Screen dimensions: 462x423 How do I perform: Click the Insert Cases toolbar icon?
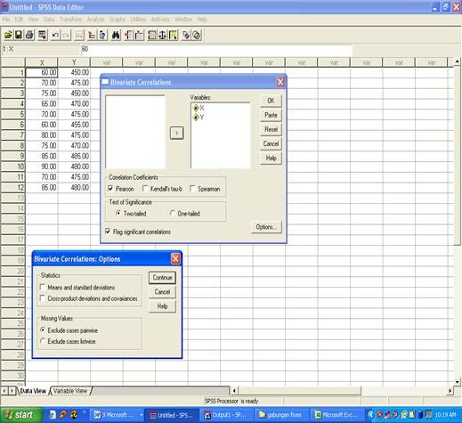coord(128,35)
